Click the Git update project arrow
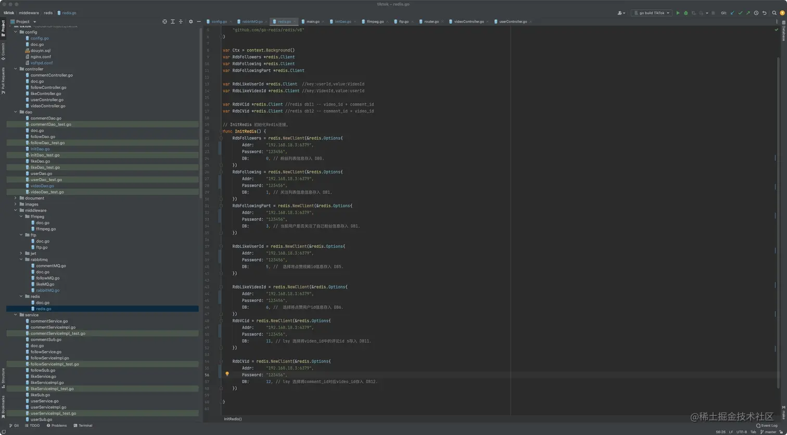787x435 pixels. tap(732, 13)
